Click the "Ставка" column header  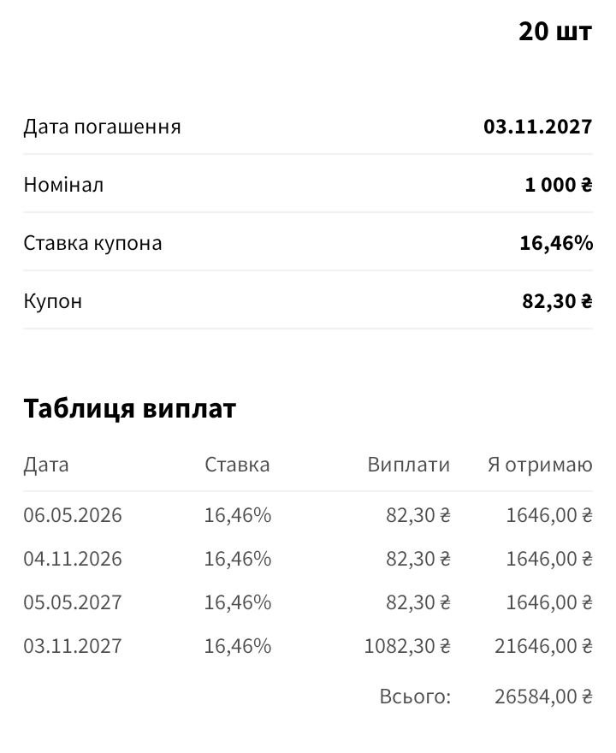[237, 465]
